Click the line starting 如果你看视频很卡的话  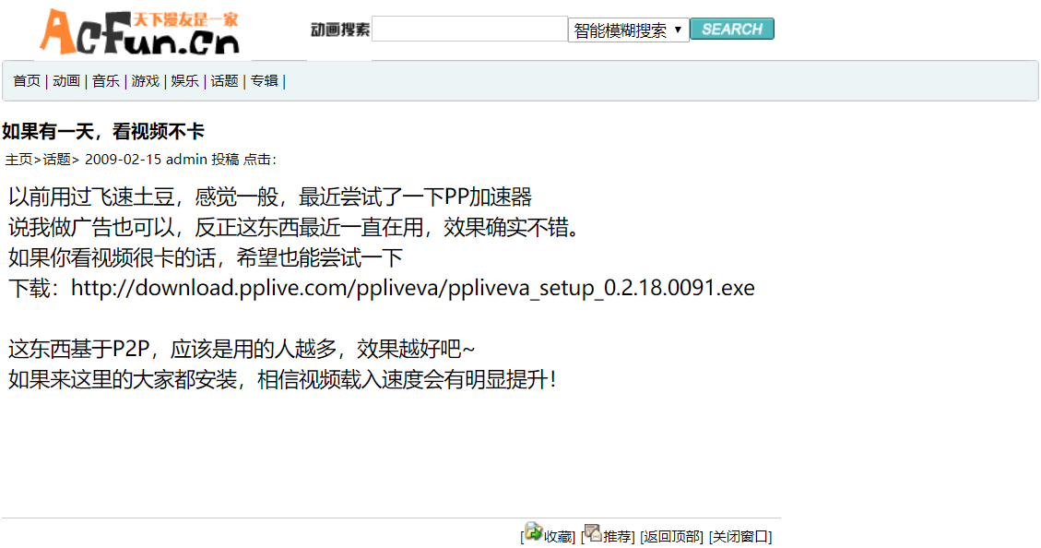(206, 257)
